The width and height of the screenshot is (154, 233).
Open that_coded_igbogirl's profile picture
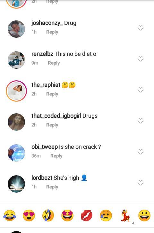pos(16,122)
